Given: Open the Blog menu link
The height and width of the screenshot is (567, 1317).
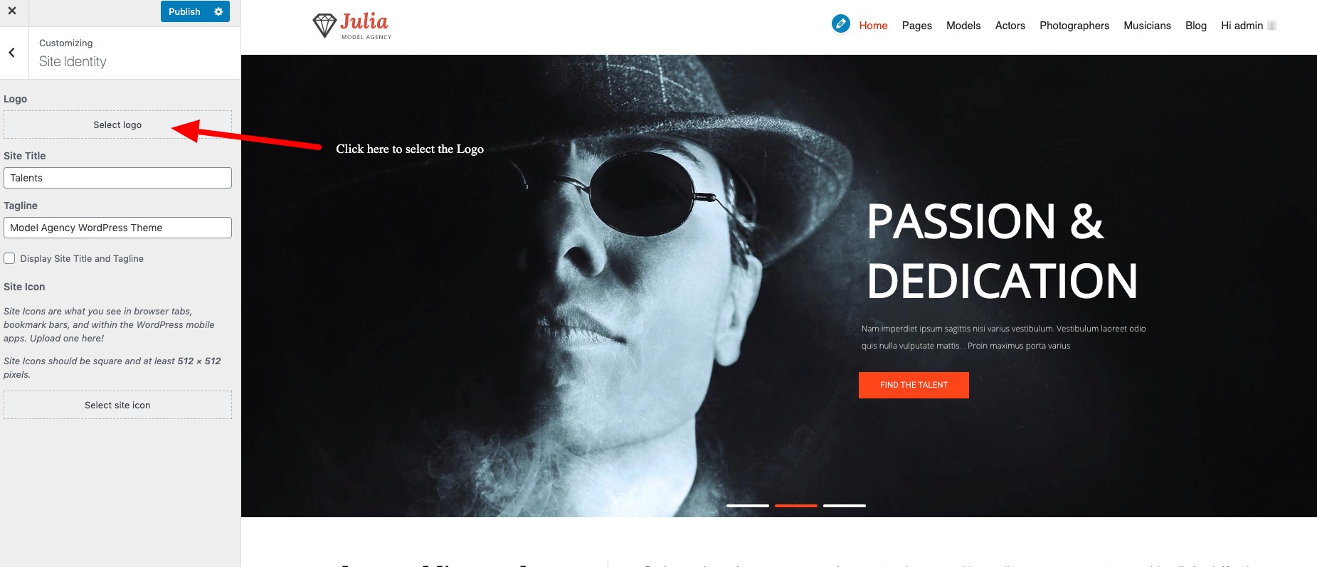Looking at the screenshot, I should (x=1195, y=26).
